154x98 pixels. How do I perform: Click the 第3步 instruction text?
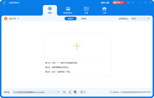(58, 72)
